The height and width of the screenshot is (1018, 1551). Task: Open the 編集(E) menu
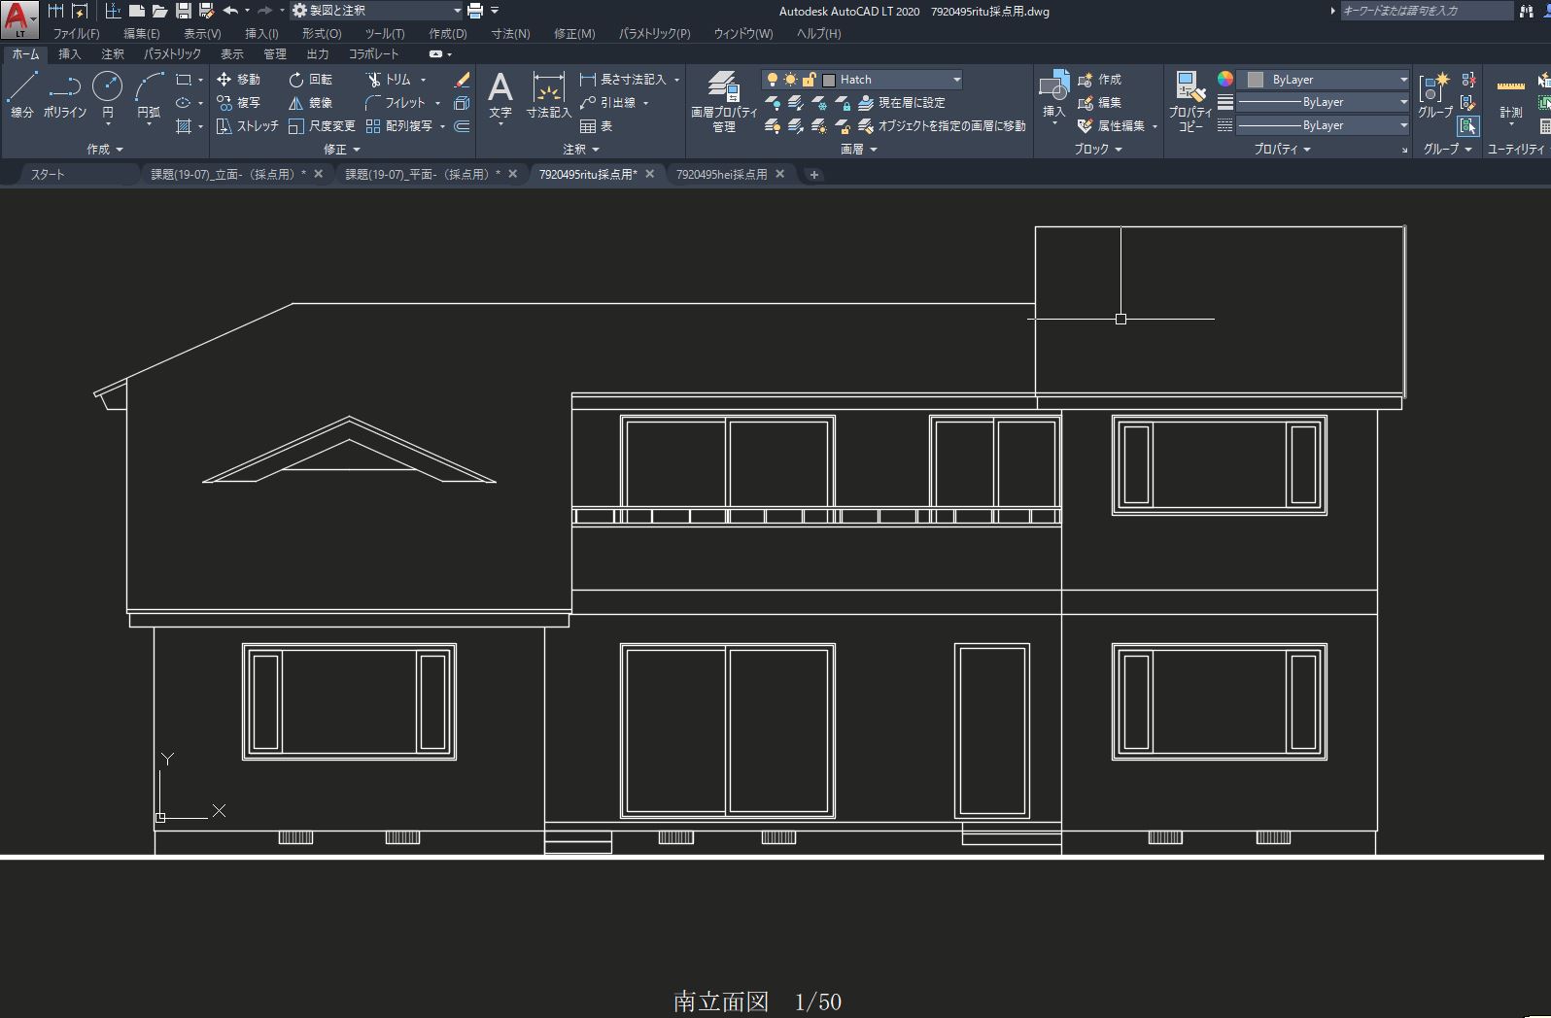(x=141, y=33)
